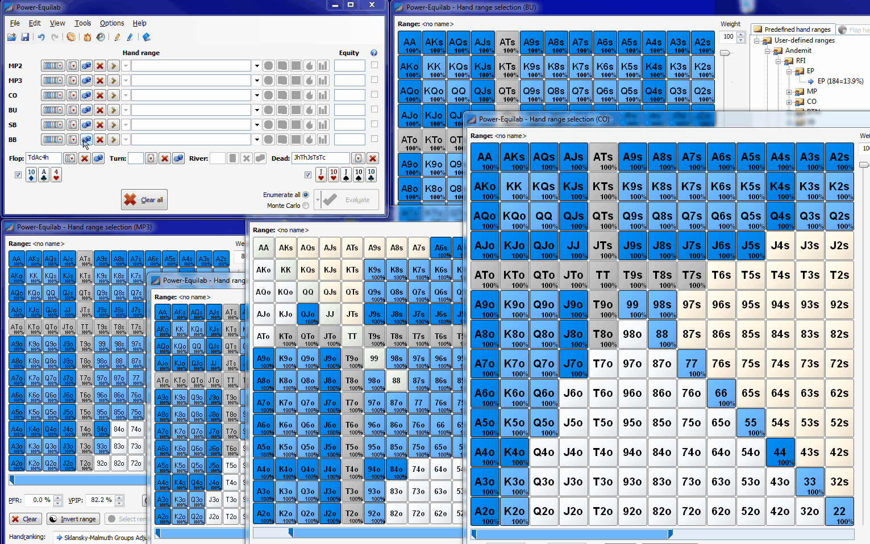Screen dimensions: 870x544
Task: Toggle checkbox beside flop card images
Action: tap(18, 175)
